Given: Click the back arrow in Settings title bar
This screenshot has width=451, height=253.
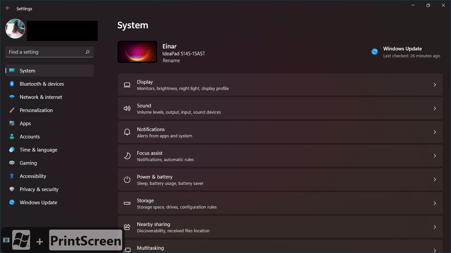Looking at the screenshot, I should pyautogui.click(x=8, y=8).
